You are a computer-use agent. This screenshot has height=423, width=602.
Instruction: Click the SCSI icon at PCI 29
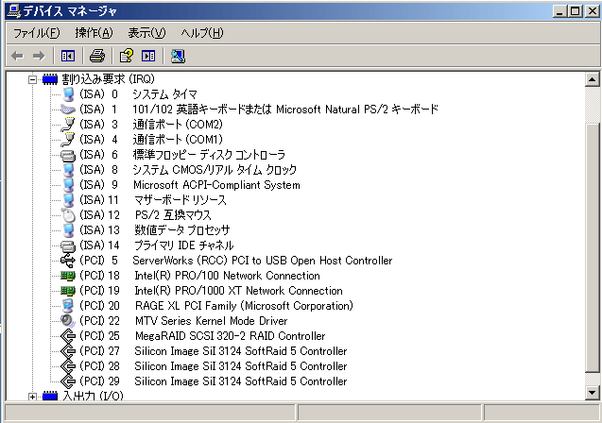click(68, 381)
